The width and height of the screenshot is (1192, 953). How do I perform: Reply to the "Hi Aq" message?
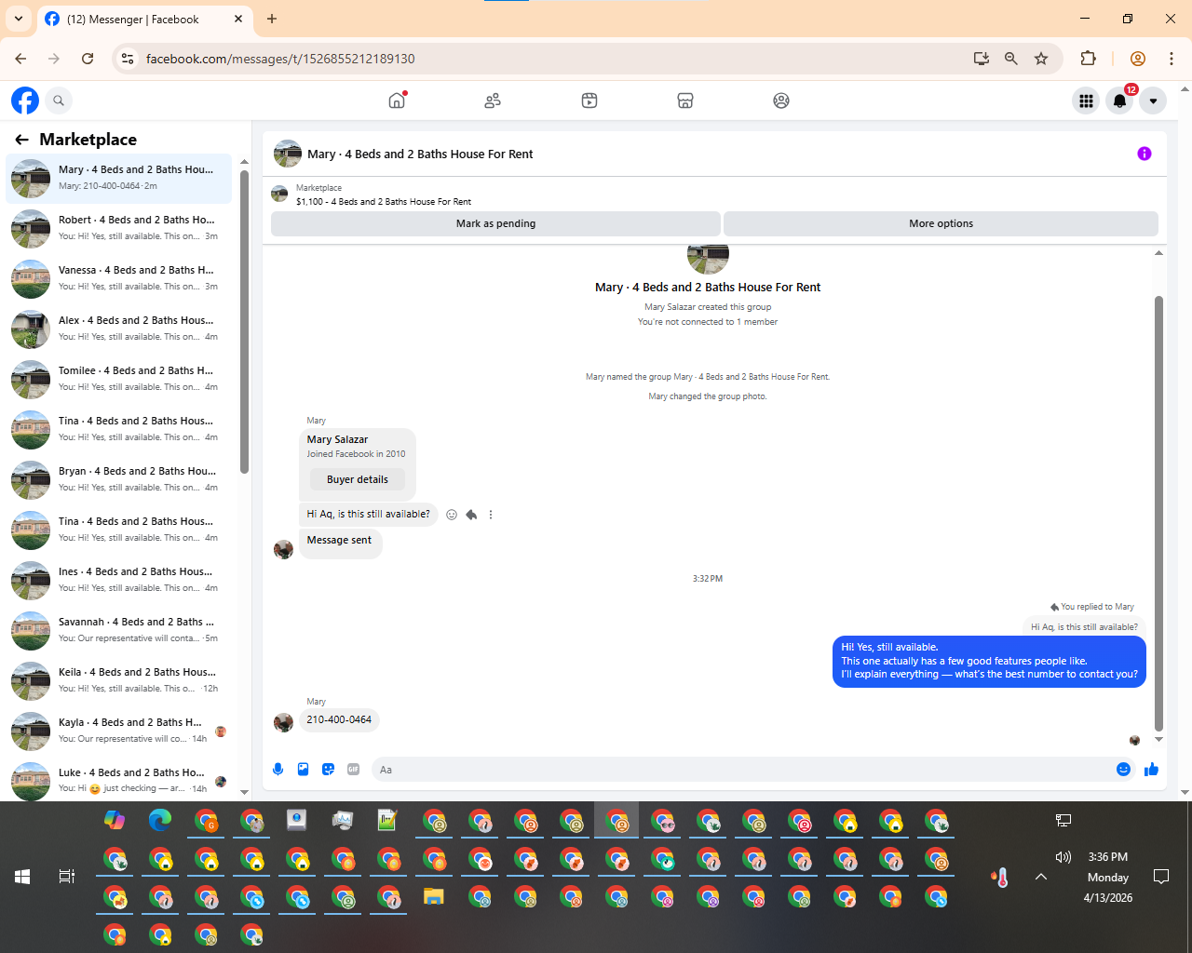(x=471, y=515)
